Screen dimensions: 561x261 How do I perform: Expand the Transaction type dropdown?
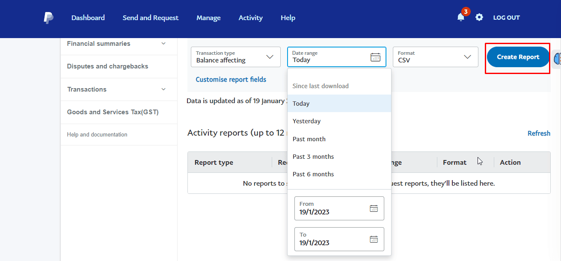pyautogui.click(x=270, y=56)
